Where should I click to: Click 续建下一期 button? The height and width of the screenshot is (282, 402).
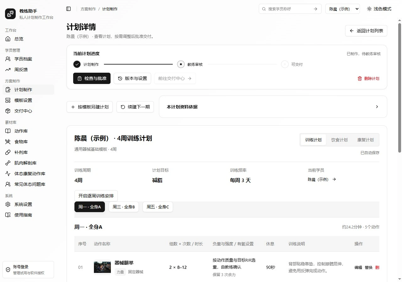point(135,107)
